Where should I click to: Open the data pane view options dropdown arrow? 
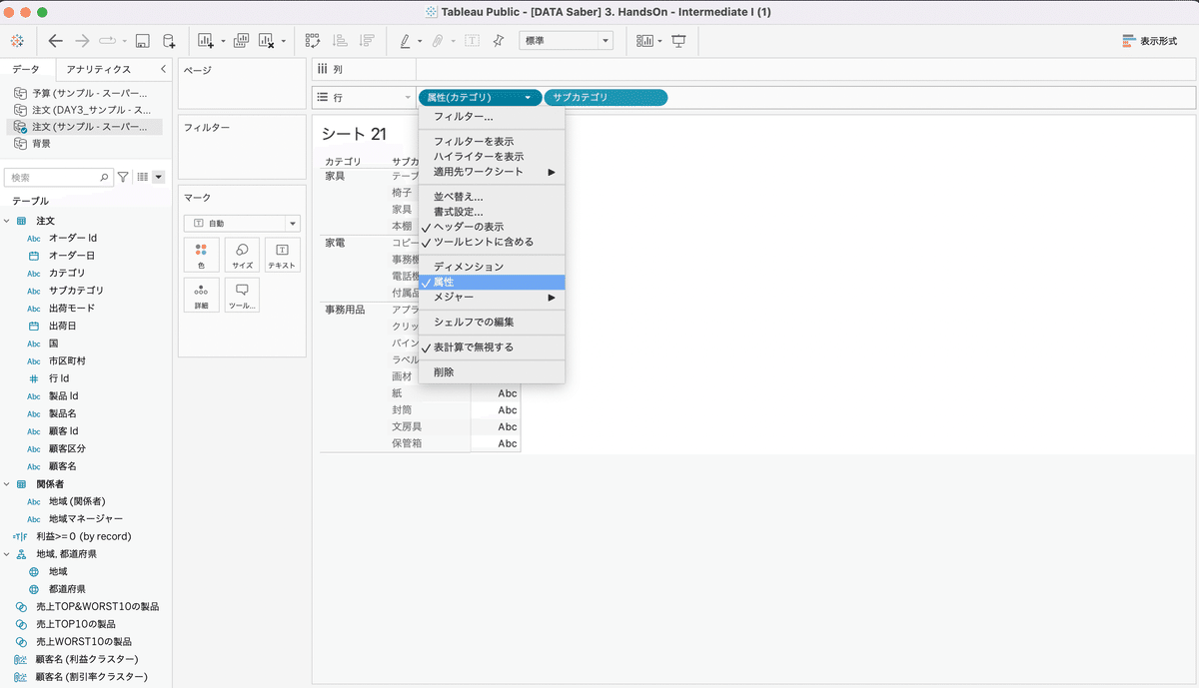pos(158,177)
